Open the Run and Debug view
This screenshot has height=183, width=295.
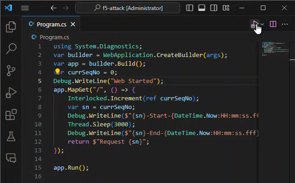pos(11,93)
